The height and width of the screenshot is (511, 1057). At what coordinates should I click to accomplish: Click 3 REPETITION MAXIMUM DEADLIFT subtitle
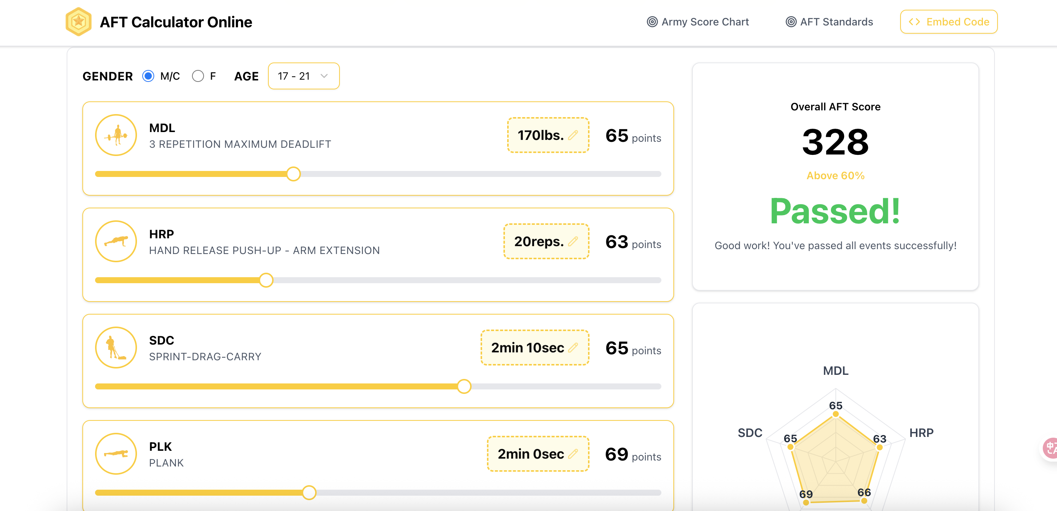point(240,144)
